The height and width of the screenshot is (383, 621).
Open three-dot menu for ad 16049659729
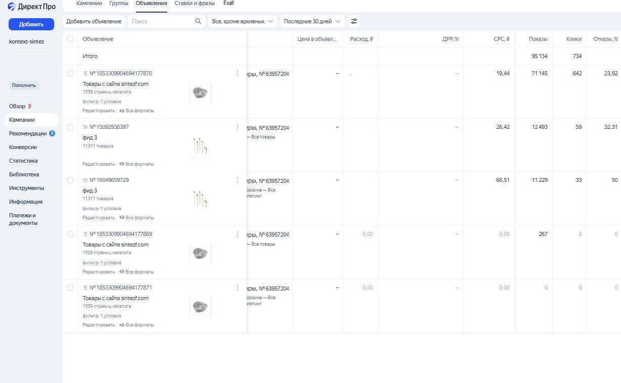238,180
